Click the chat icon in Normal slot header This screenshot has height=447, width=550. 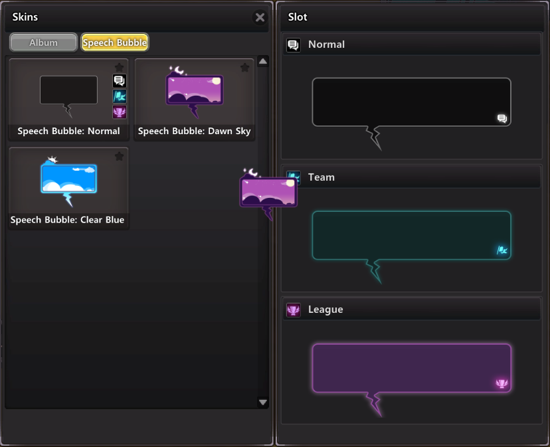(293, 45)
